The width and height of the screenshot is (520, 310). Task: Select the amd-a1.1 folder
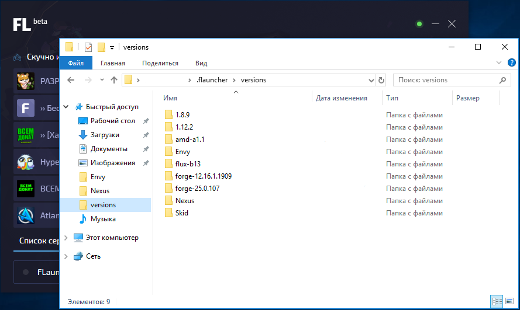(x=190, y=140)
